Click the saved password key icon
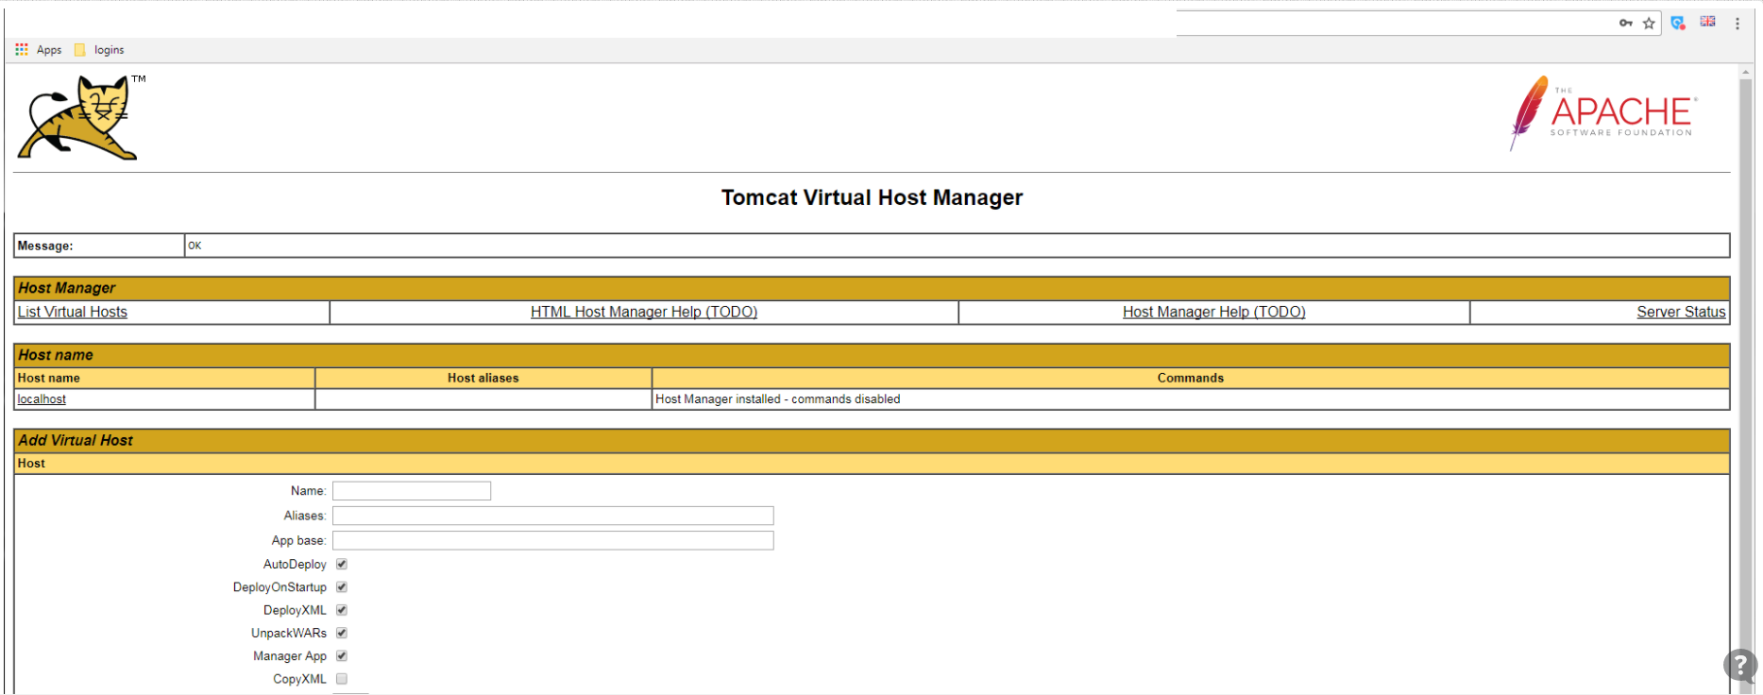Image resolution: width=1763 pixels, height=695 pixels. 1626,23
